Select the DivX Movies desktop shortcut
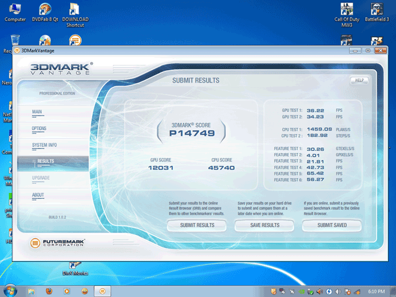 click(x=75, y=269)
